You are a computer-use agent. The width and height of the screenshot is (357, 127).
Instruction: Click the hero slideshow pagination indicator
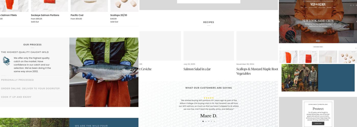pyautogui.click(x=318, y=41)
